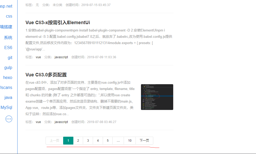This screenshot has width=256, height=154.
Task: Click the 下一页 next page button
Action: 144,141
